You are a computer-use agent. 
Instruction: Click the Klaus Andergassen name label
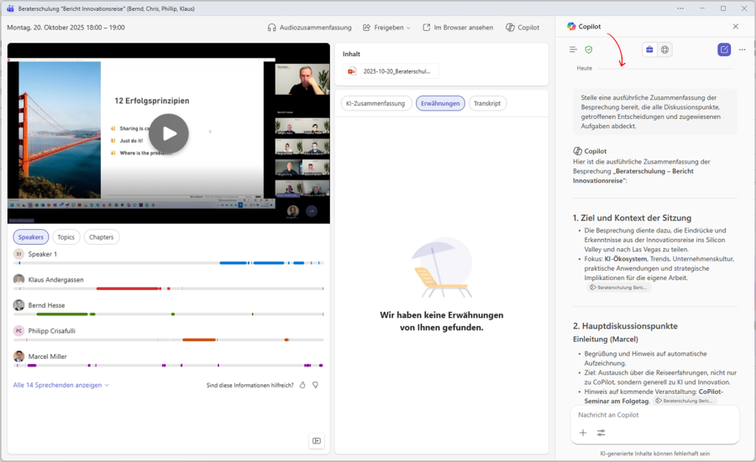[56, 279]
